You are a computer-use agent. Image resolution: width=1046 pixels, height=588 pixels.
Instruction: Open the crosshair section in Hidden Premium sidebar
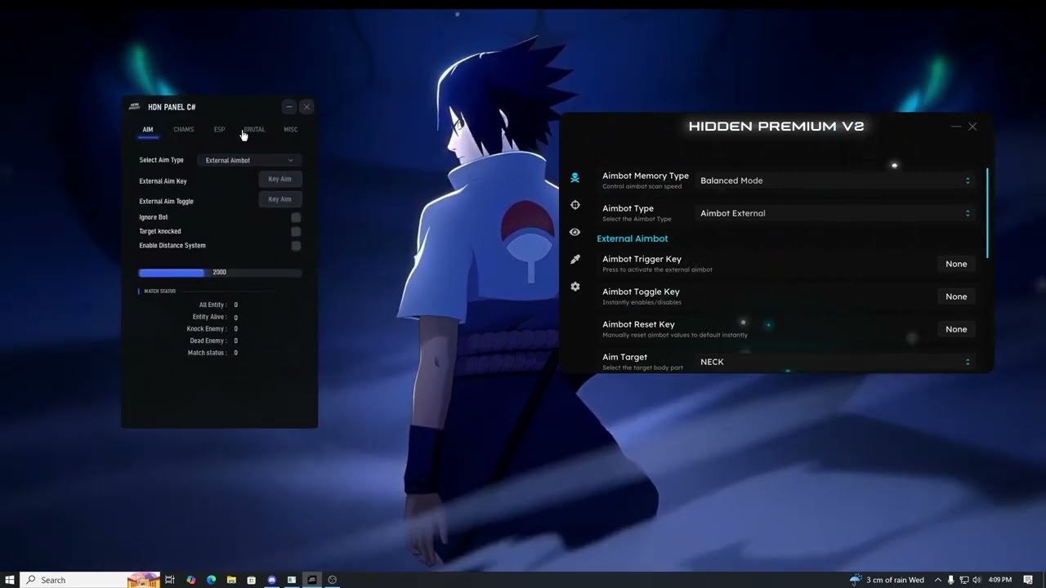point(575,205)
